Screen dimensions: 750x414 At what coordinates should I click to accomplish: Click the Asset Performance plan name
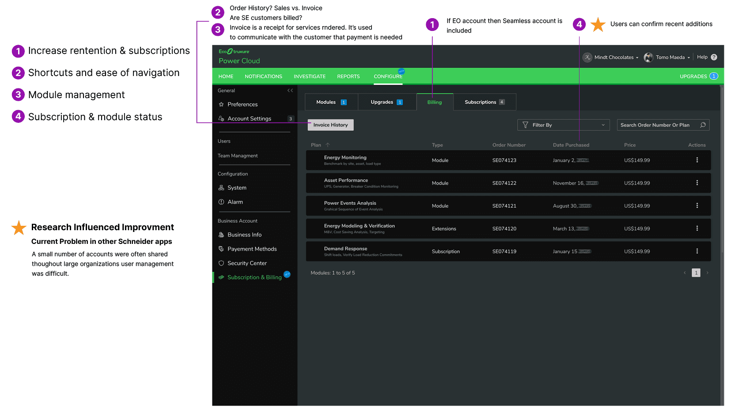[346, 180]
